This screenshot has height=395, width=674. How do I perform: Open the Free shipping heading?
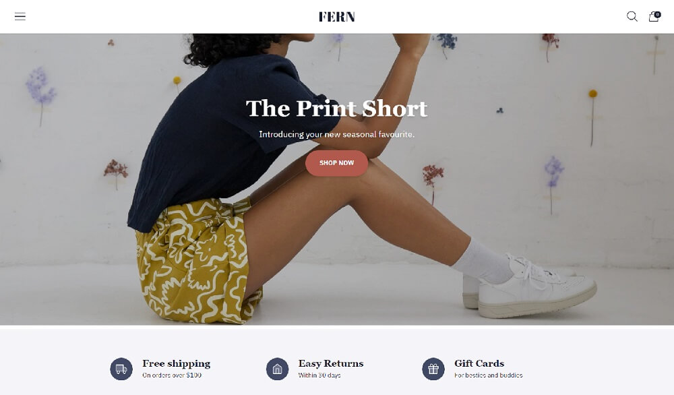pos(176,363)
